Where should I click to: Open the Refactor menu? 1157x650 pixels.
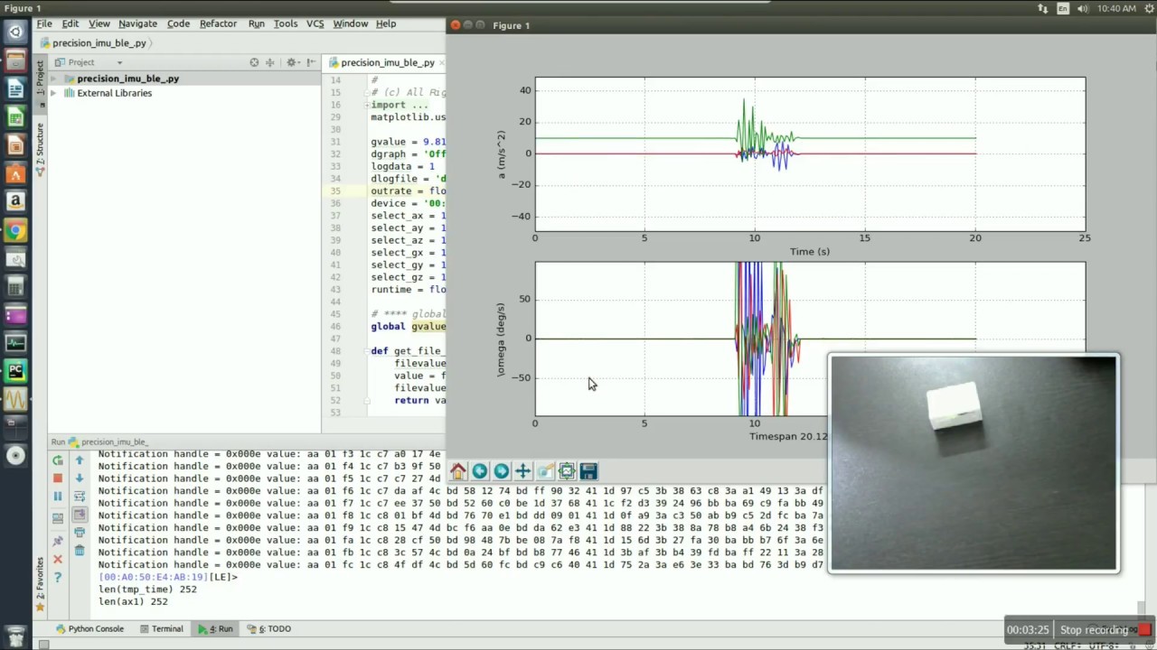(218, 23)
